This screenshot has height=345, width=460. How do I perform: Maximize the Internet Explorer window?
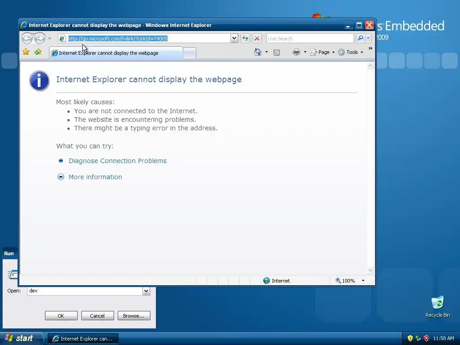pyautogui.click(x=359, y=25)
